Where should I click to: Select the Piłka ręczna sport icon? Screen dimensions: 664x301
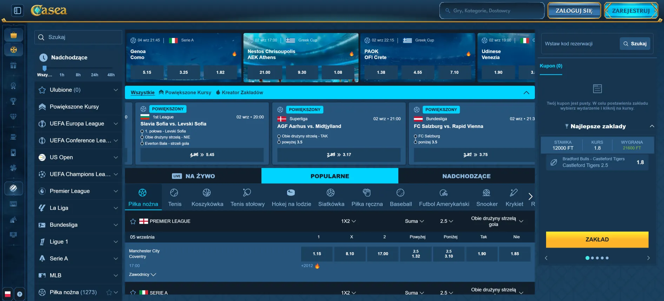point(367,197)
